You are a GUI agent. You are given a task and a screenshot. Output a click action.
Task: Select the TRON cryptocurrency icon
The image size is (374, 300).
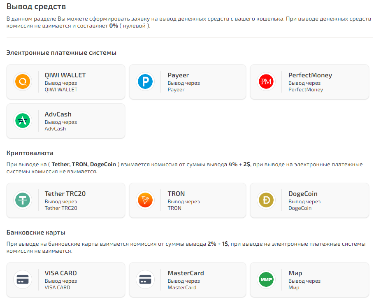point(144,200)
